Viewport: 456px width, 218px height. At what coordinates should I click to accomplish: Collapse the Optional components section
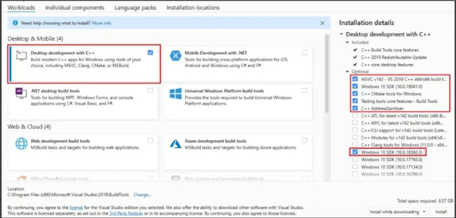click(347, 72)
